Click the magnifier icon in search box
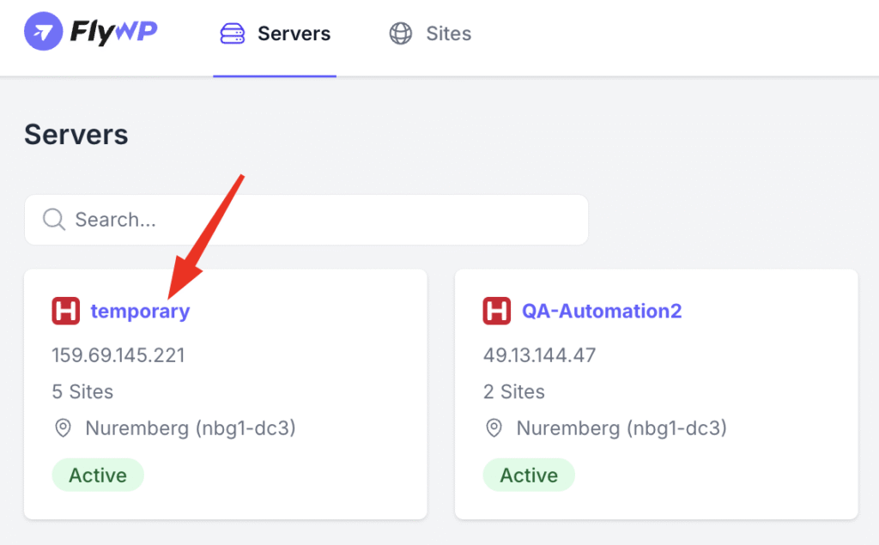Image resolution: width=879 pixels, height=545 pixels. 54,219
